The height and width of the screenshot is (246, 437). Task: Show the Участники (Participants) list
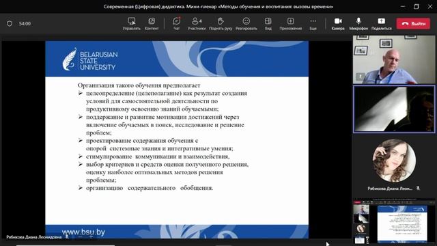(x=197, y=24)
